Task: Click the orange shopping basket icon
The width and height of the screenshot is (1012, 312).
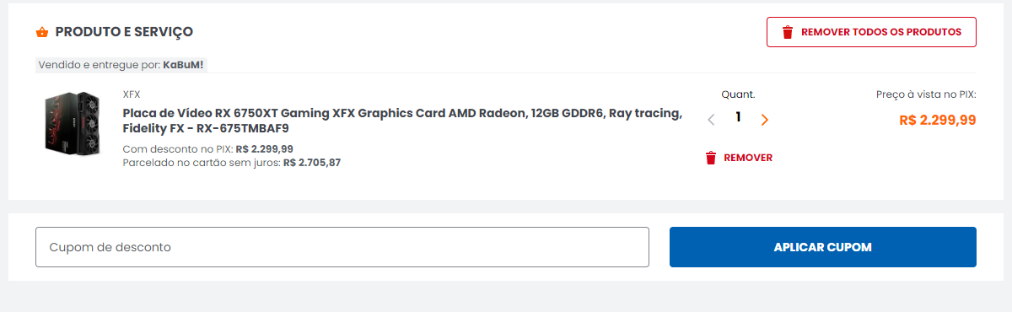Action: tap(42, 32)
